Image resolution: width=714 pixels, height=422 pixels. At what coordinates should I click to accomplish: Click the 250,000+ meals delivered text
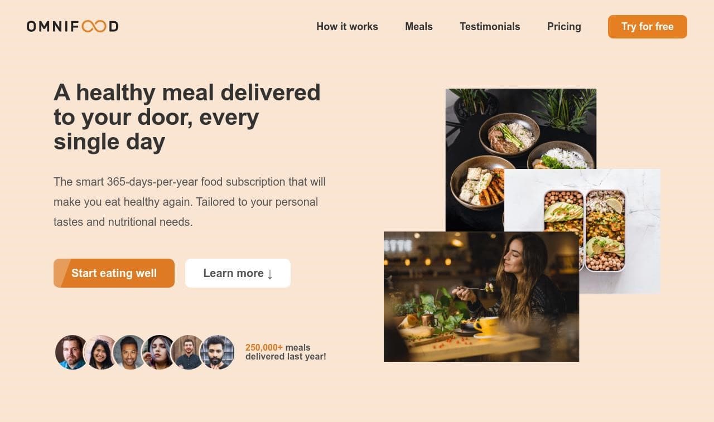tap(286, 352)
